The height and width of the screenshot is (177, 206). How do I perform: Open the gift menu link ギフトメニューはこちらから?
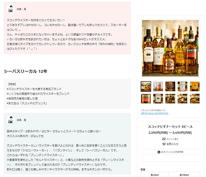[x=154, y=113]
